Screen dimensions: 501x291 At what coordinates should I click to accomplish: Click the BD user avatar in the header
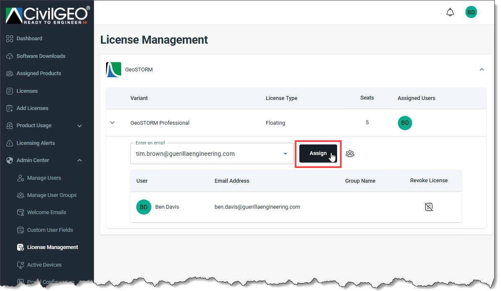[x=471, y=12]
